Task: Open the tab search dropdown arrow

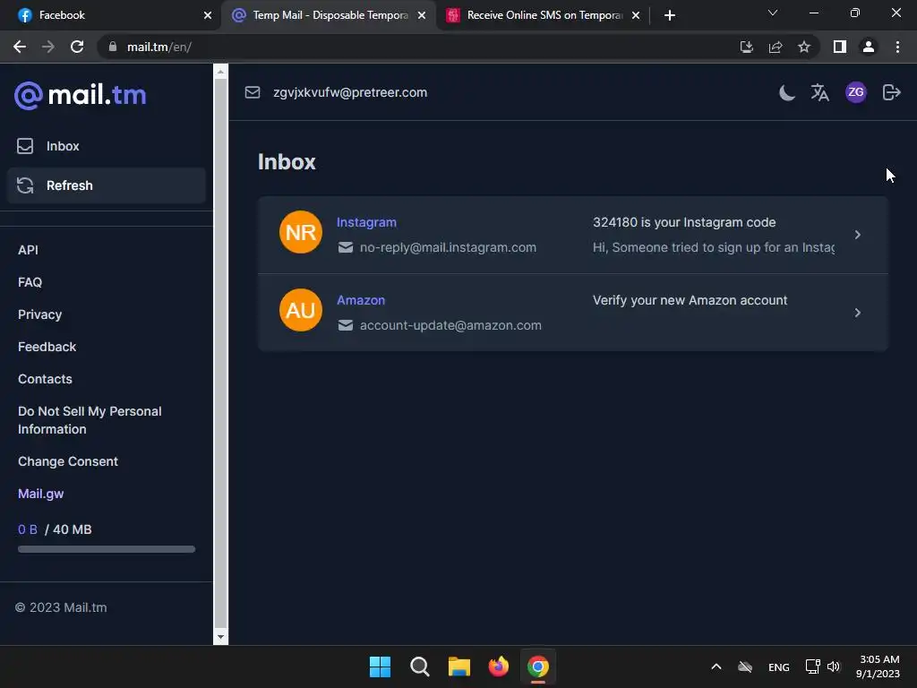Action: tap(773, 13)
